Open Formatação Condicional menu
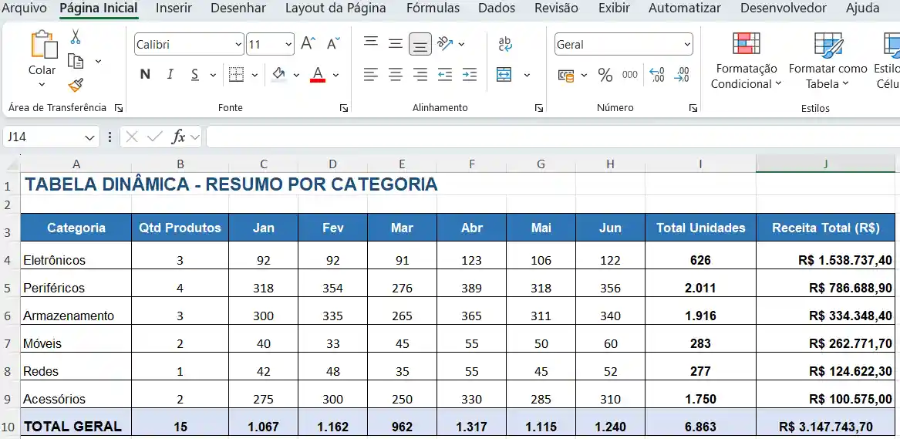Viewport: 900px width, 439px height. tap(747, 61)
